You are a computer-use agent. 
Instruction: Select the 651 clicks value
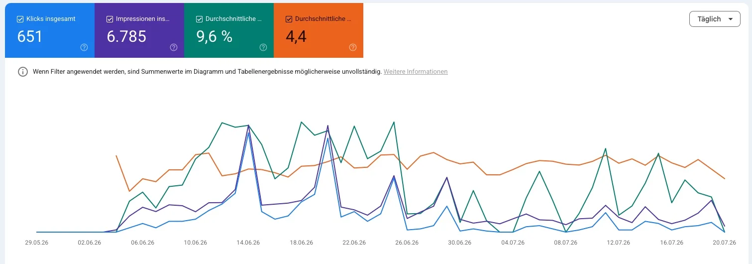pos(30,36)
